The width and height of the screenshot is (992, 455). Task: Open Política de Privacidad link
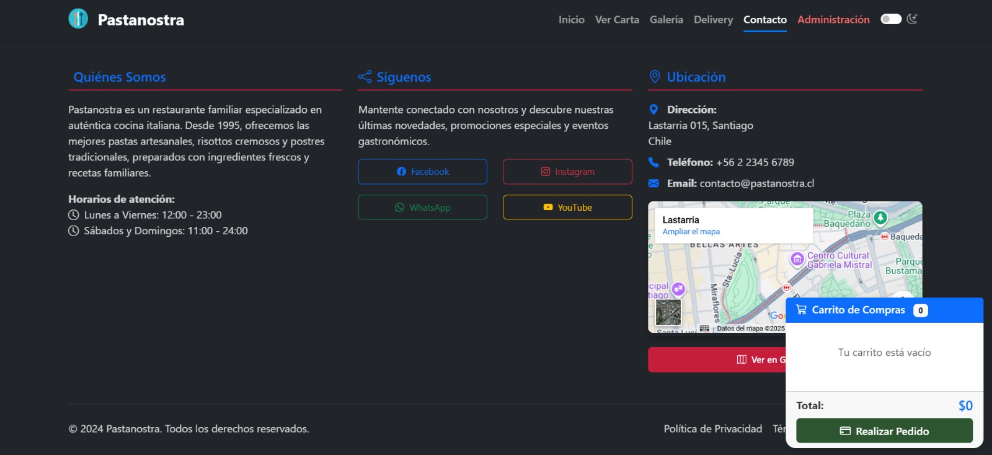pyautogui.click(x=712, y=429)
